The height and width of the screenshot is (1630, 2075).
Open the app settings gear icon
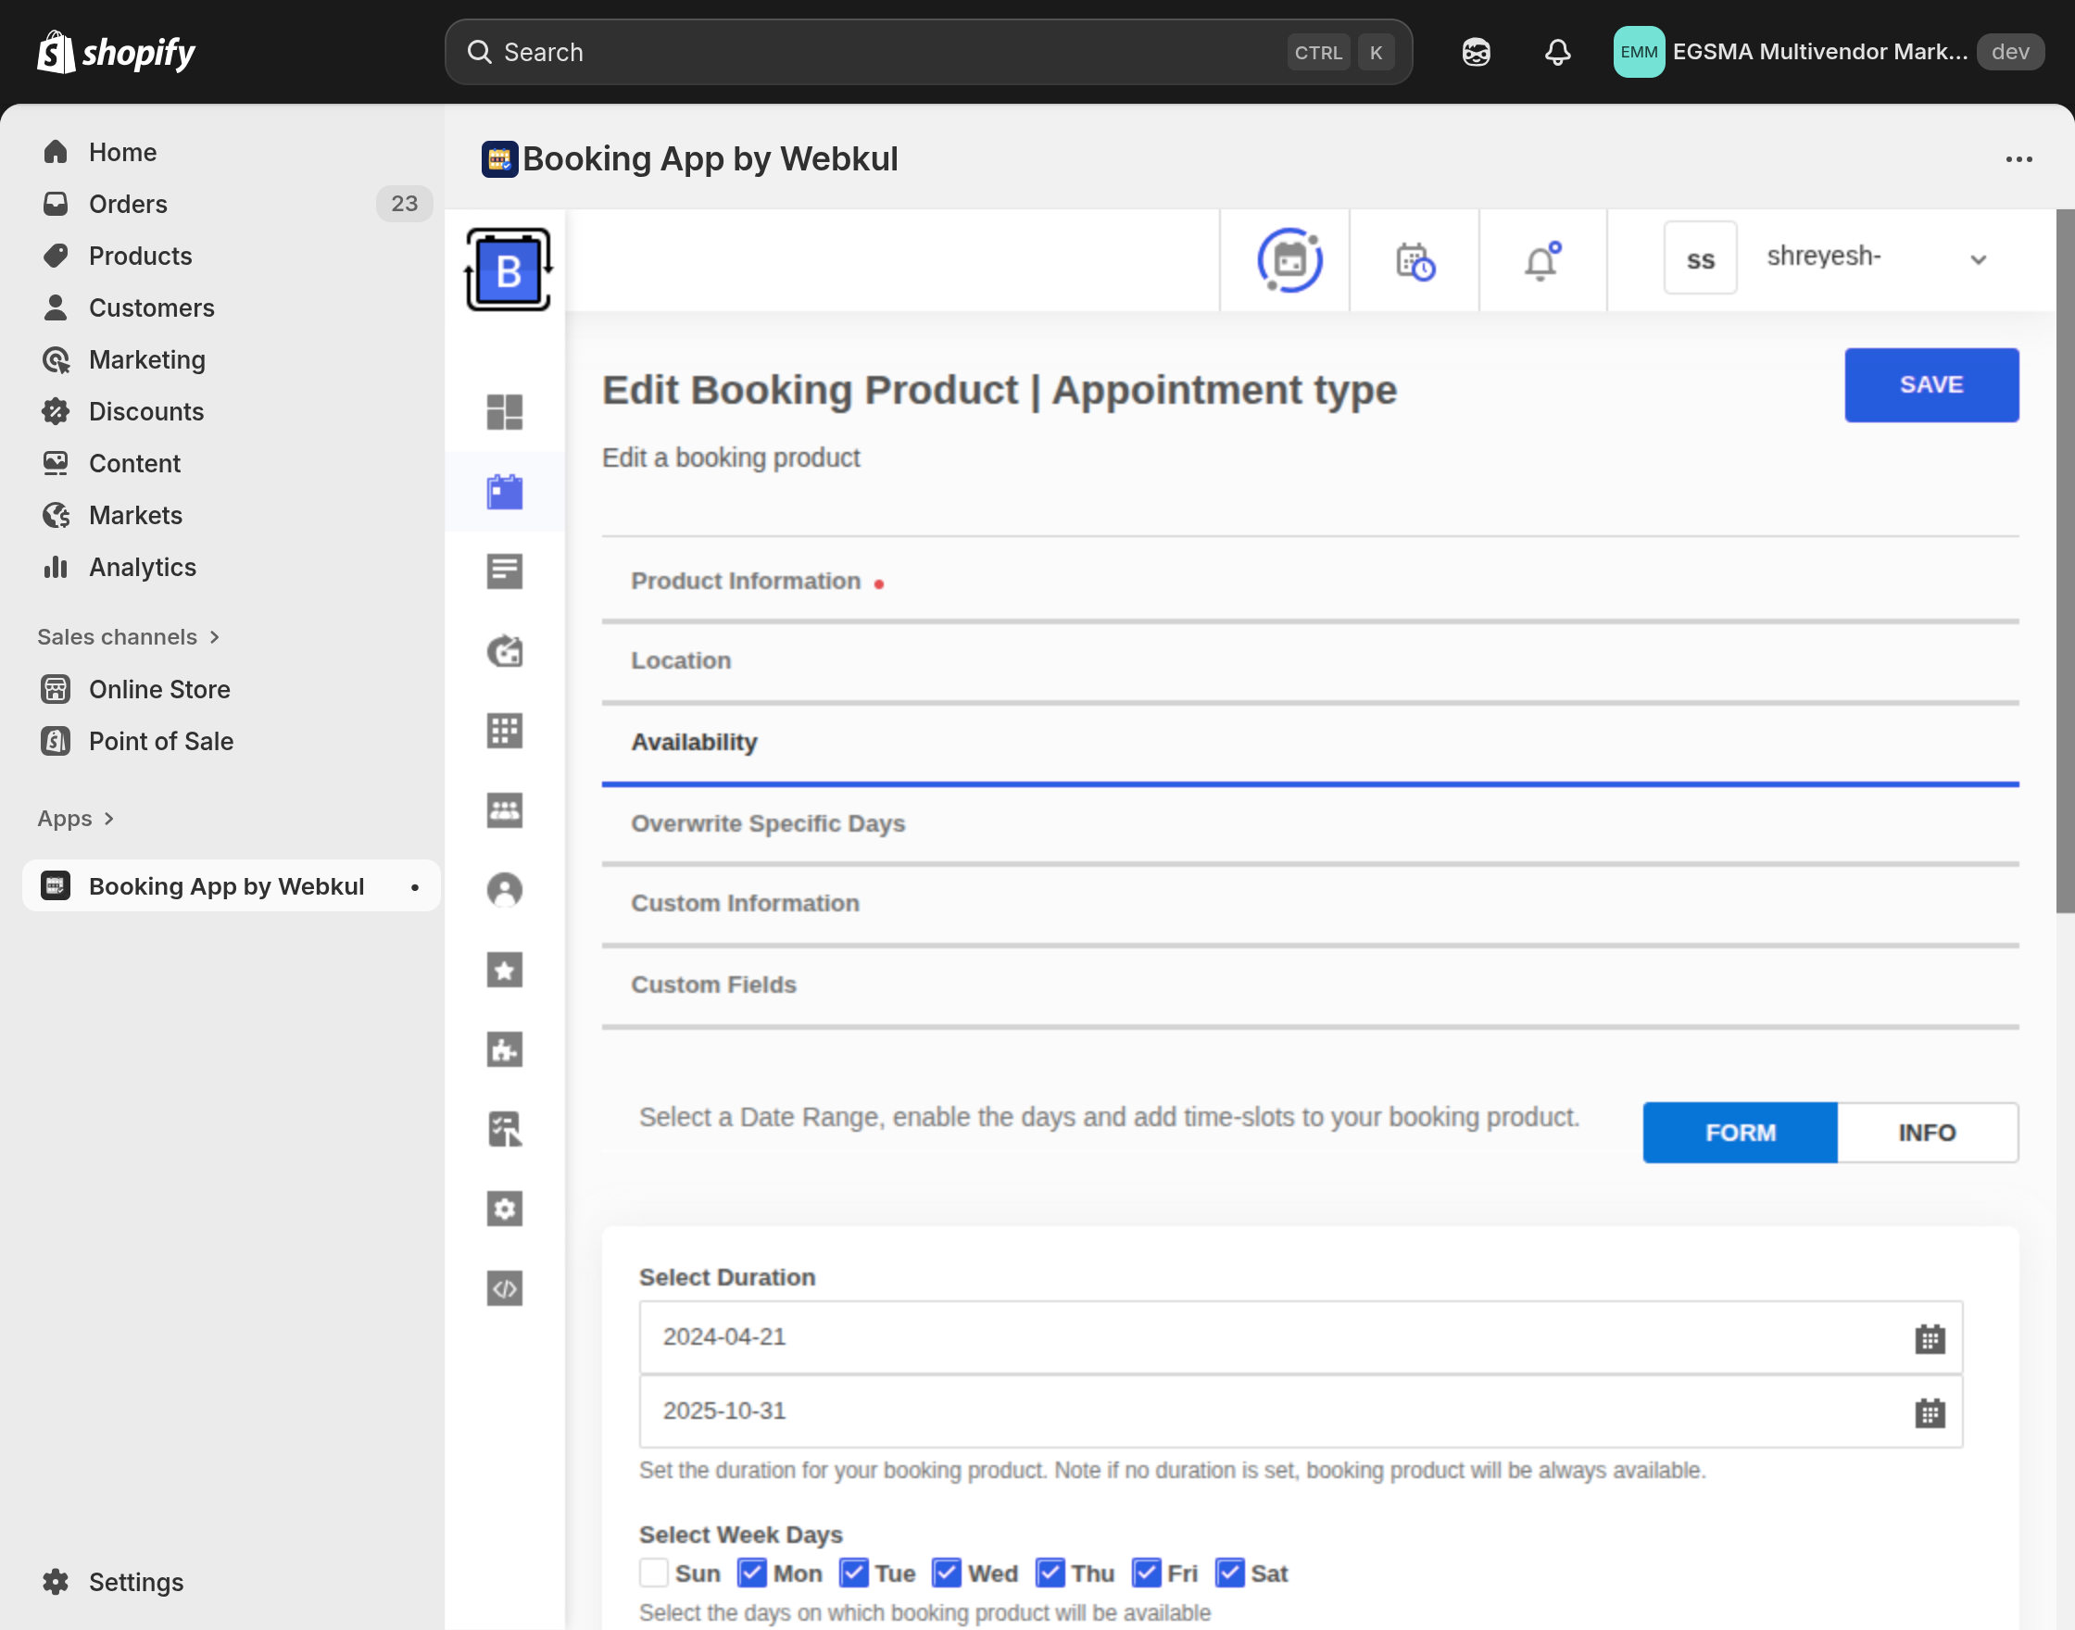(505, 1209)
